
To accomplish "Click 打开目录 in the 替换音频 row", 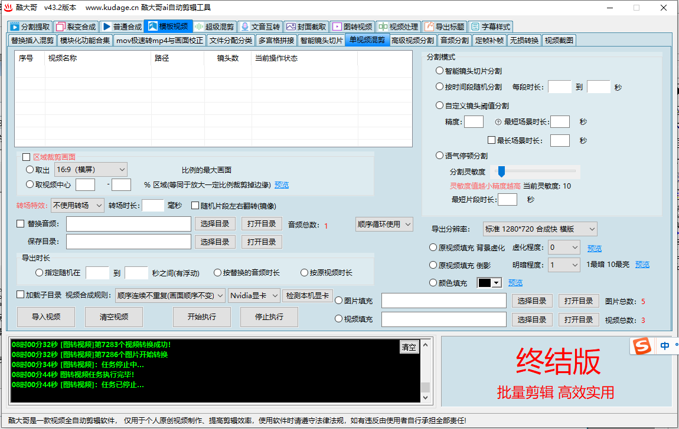I will pyautogui.click(x=262, y=224).
